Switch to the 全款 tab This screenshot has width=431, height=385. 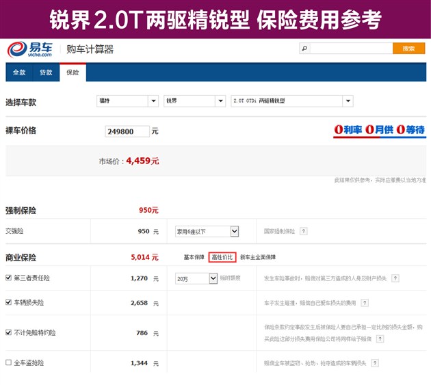[19, 72]
